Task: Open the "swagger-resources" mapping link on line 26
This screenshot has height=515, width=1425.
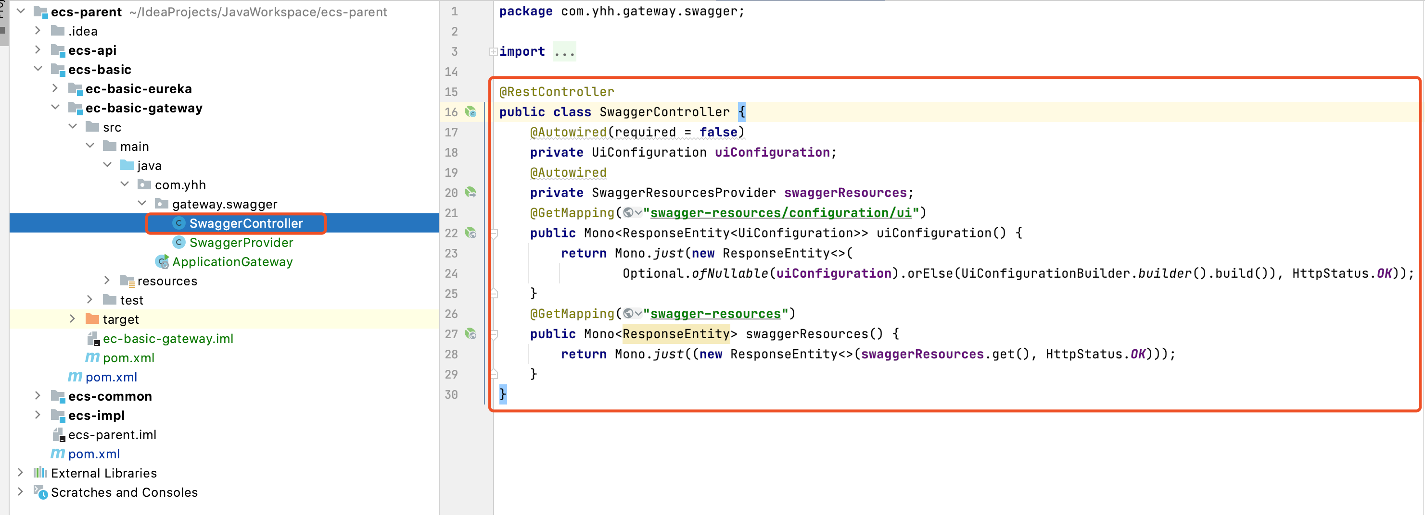Action: (715, 314)
